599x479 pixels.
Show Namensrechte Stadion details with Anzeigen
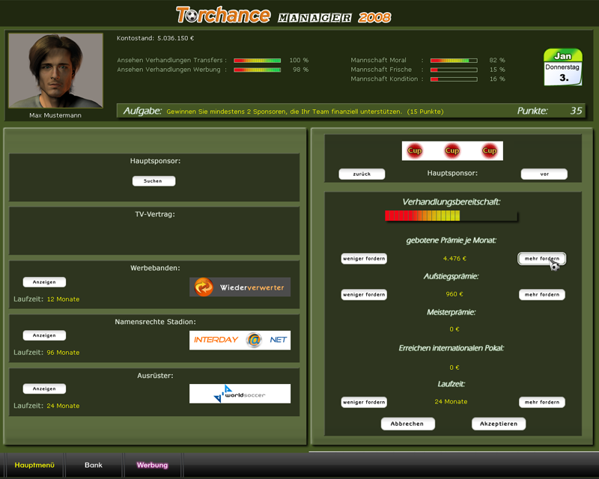coord(44,336)
